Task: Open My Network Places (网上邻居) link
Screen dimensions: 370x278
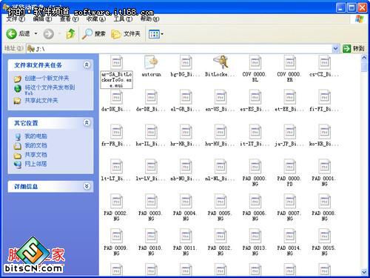Action: tap(36, 164)
